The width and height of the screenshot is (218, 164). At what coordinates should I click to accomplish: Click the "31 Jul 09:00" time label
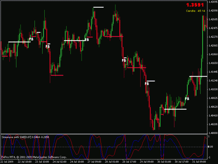coord(199,162)
